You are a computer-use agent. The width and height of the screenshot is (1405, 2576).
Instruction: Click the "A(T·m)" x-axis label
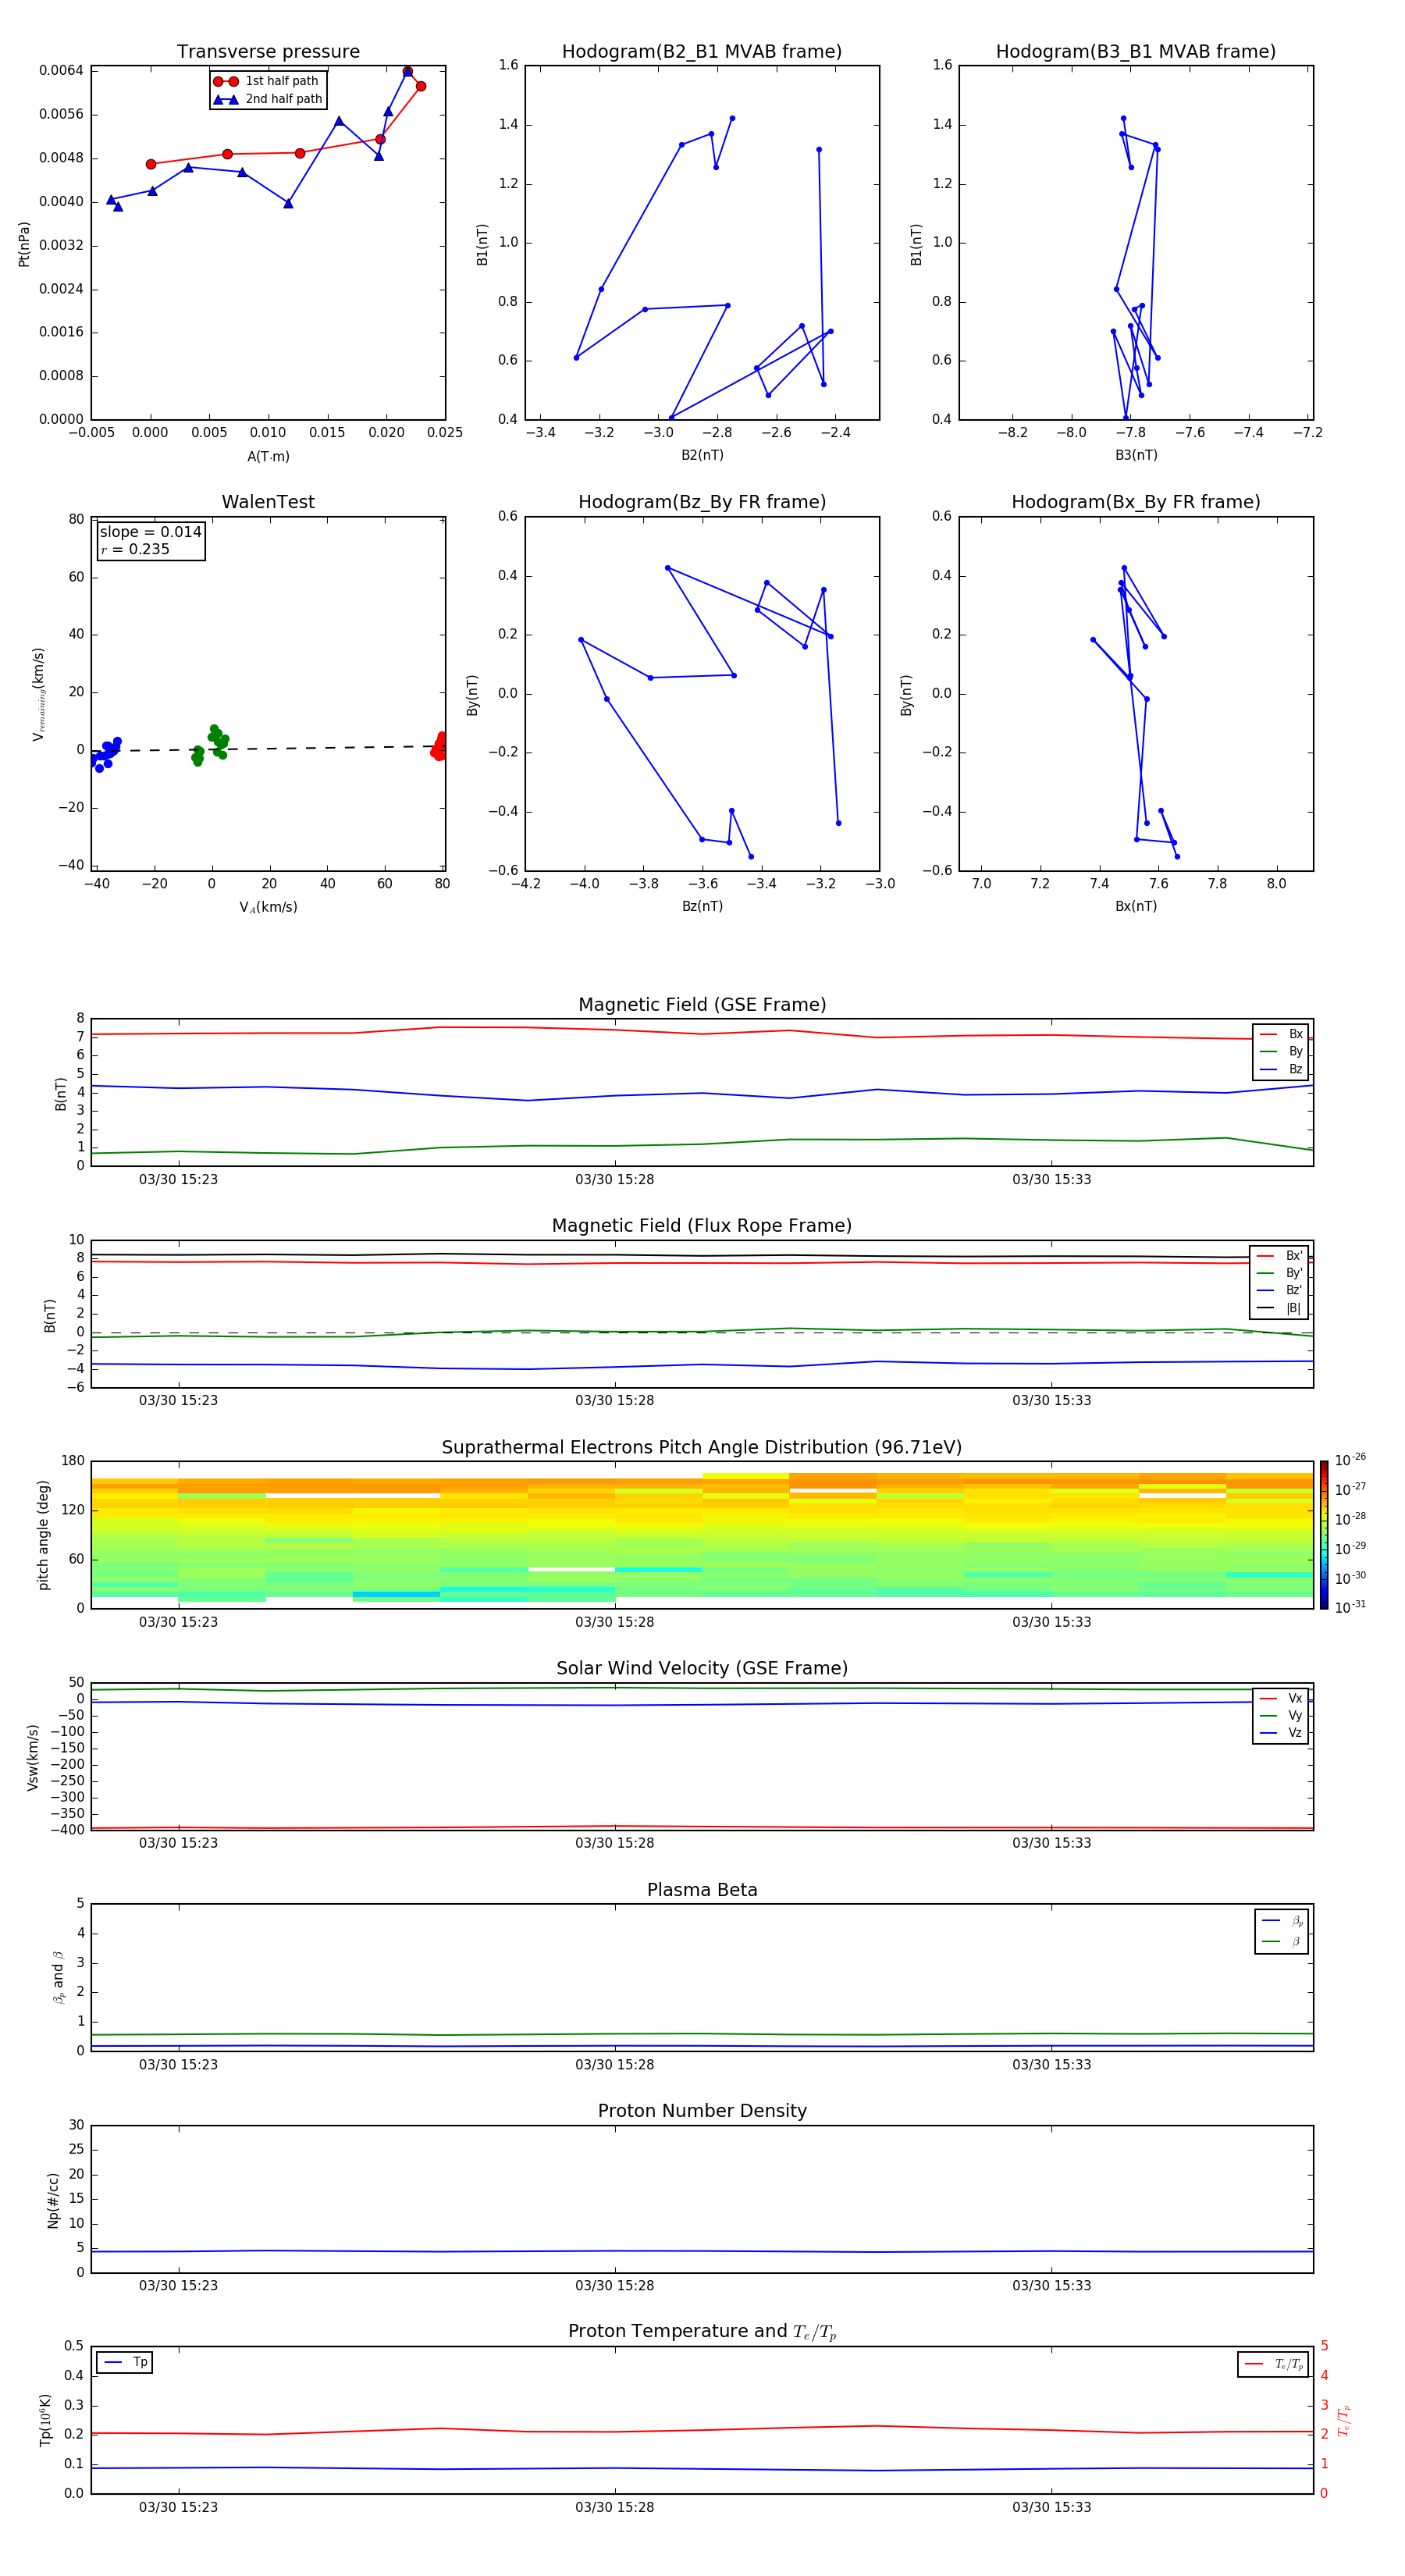coord(268,456)
